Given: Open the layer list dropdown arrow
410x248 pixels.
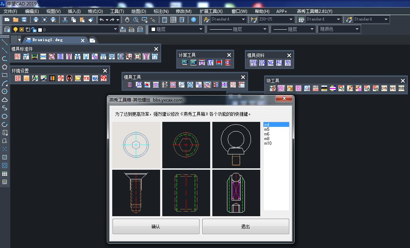Looking at the screenshot, I should pos(115,29).
